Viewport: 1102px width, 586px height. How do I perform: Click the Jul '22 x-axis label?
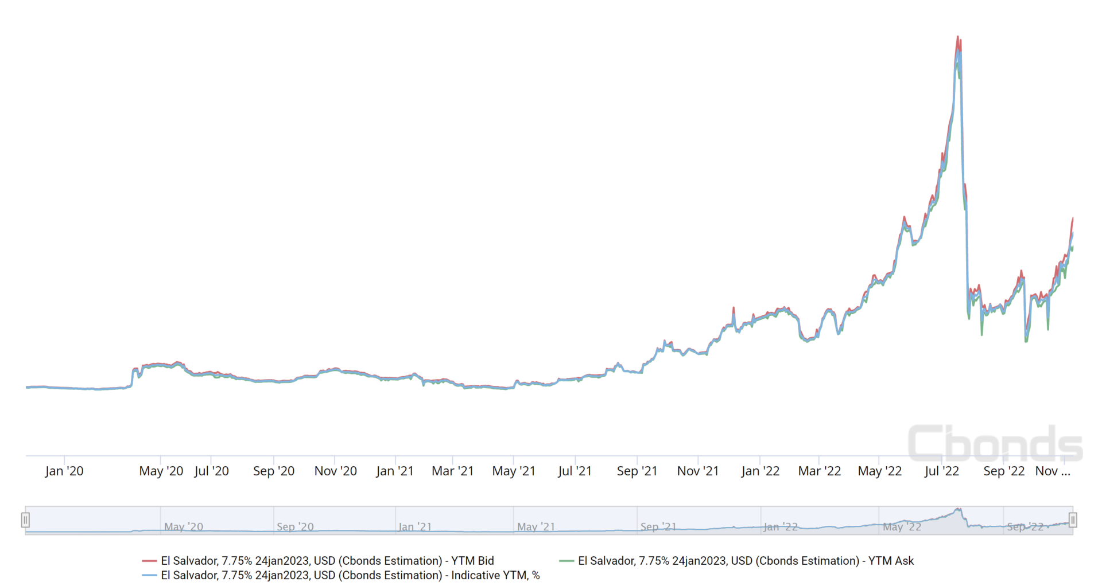click(942, 471)
